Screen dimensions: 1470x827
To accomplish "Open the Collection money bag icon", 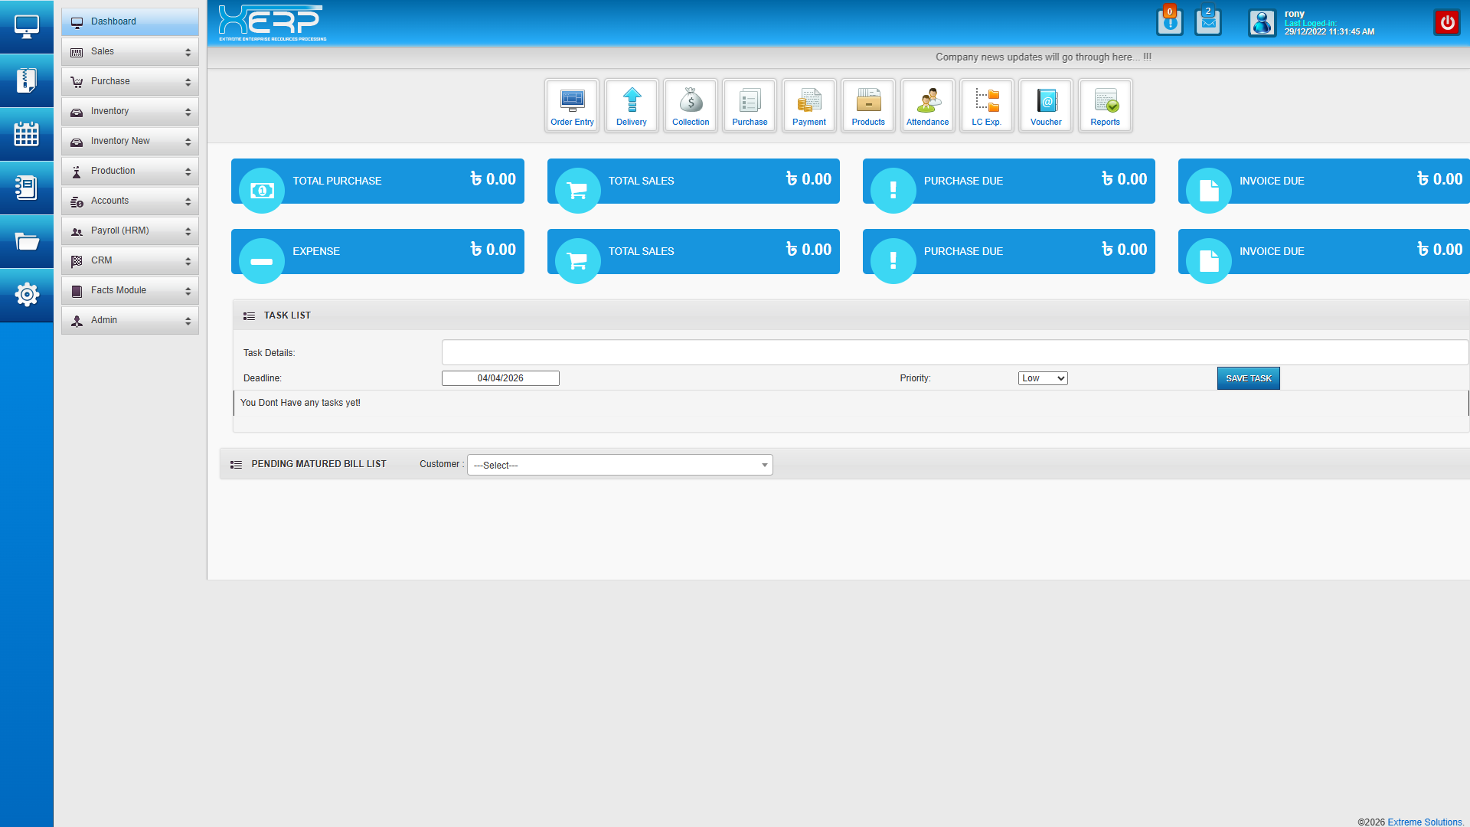I will [x=691, y=106].
